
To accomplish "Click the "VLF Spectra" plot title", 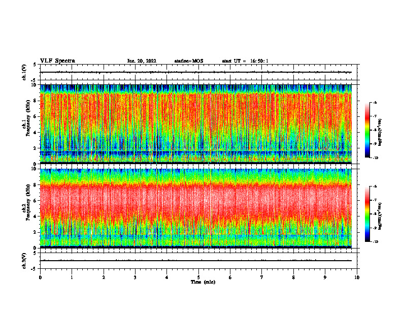I will (x=57, y=61).
